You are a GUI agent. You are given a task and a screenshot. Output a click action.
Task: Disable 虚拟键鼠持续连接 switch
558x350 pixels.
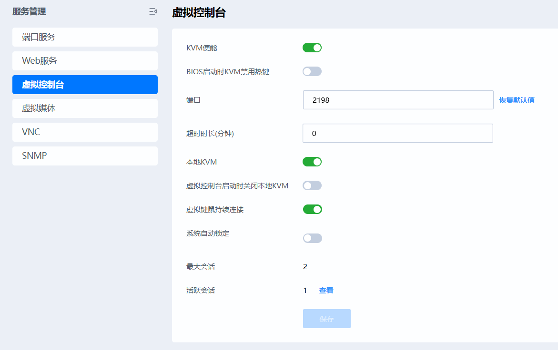[x=312, y=209]
